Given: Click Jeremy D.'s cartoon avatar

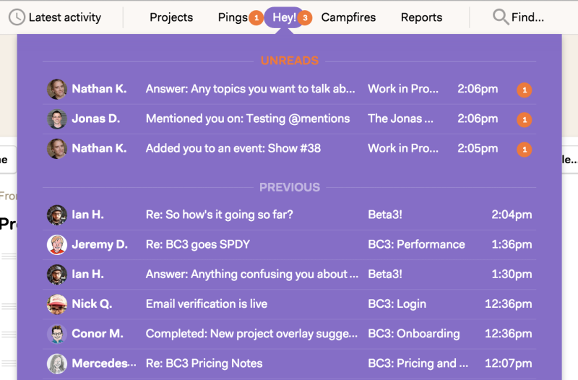Looking at the screenshot, I should click(56, 245).
